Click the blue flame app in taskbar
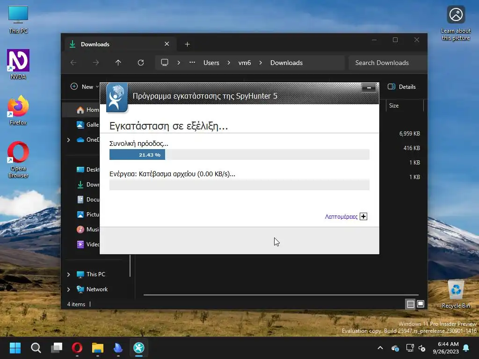The width and height of the screenshot is (479, 359). click(118, 348)
